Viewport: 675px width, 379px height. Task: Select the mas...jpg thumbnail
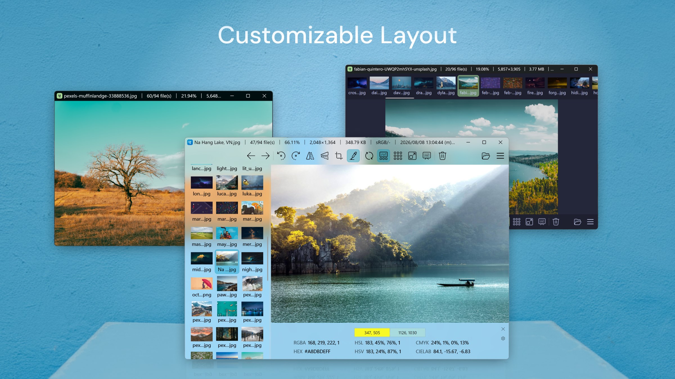[202, 237]
